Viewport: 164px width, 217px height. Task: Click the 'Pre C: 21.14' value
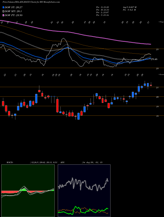pos(102,15)
